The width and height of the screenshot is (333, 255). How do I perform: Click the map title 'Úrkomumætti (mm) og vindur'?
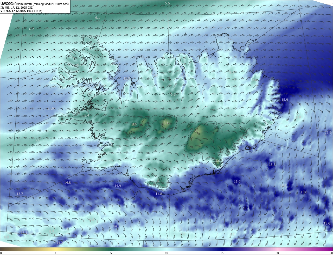[x=34, y=4]
